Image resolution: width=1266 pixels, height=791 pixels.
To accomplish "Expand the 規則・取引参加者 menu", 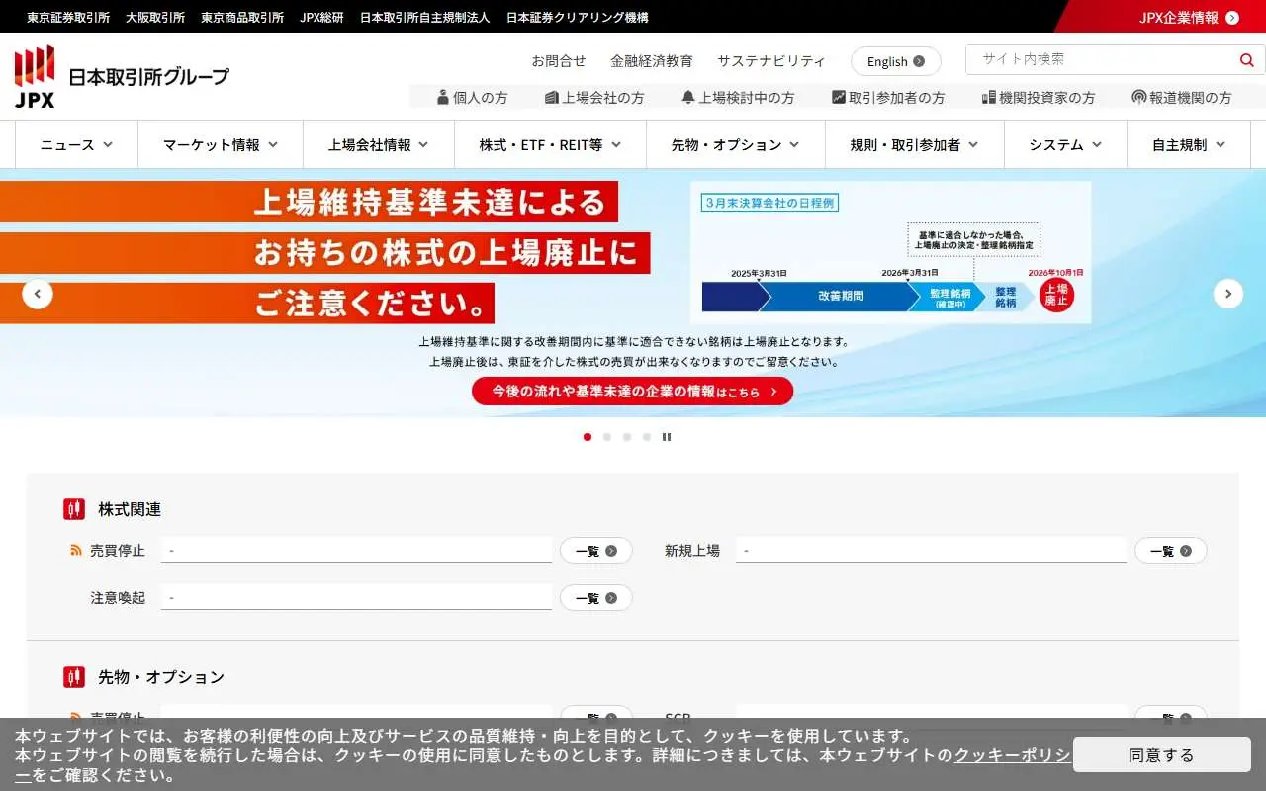I will tap(915, 144).
